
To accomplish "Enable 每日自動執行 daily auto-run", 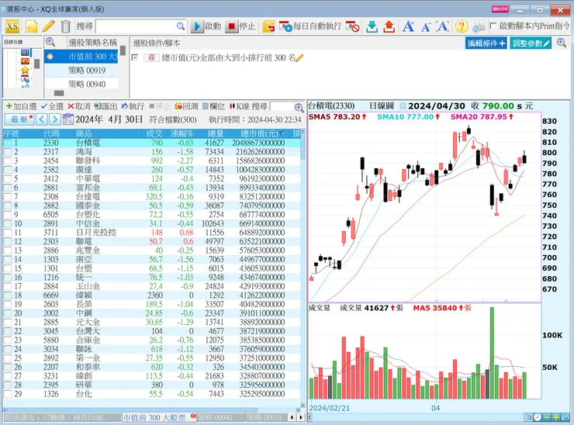I will pos(310,26).
